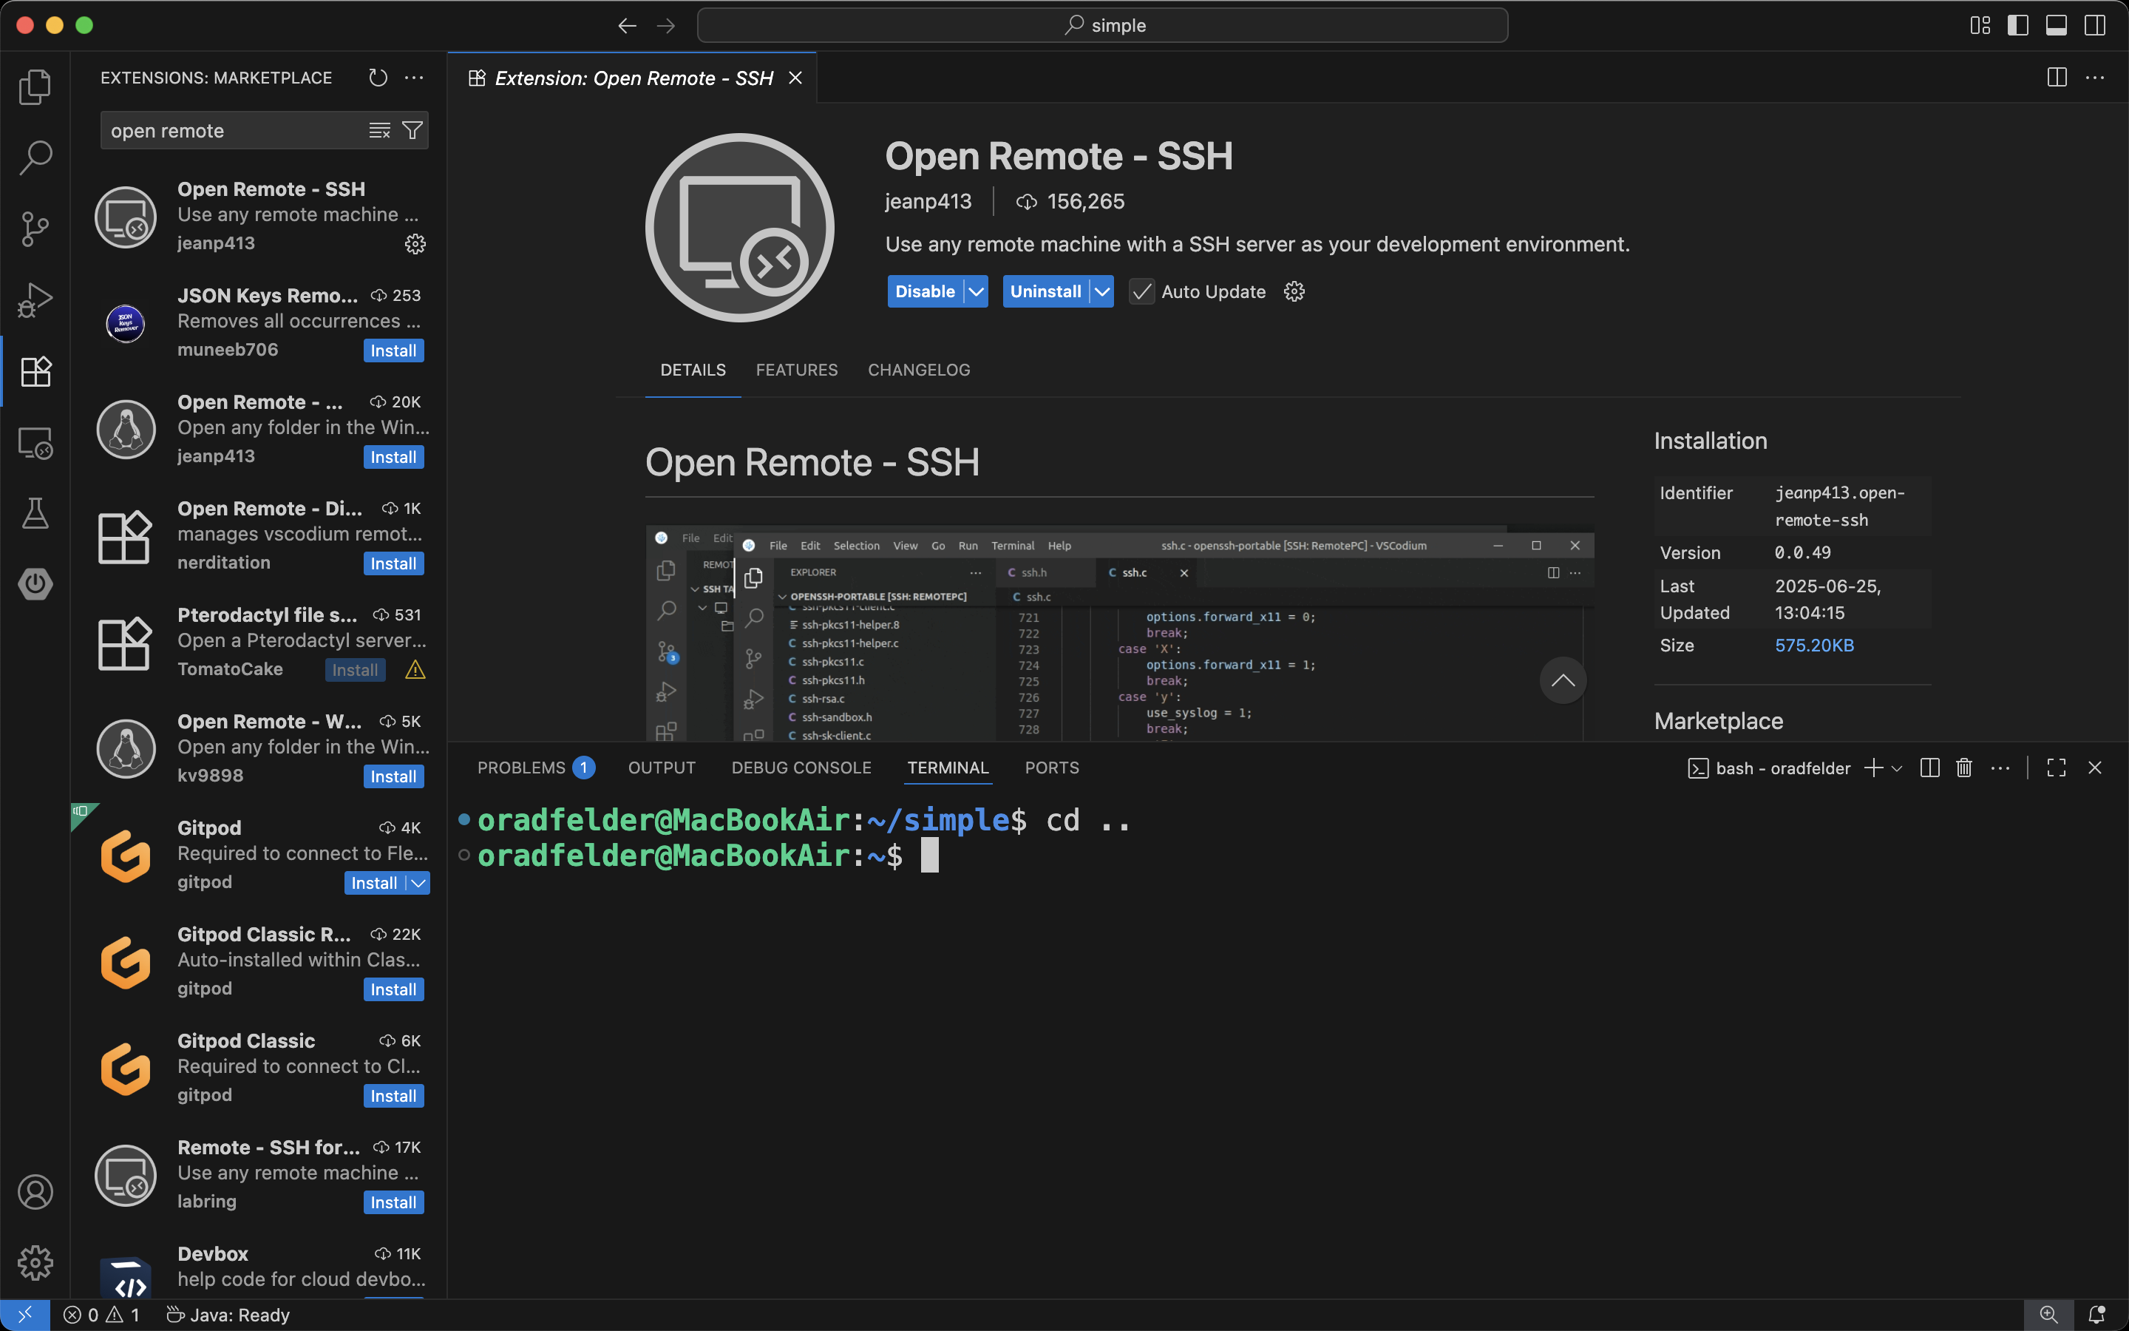The height and width of the screenshot is (1331, 2129).
Task: Click errors and warnings count in status bar
Action: [102, 1314]
